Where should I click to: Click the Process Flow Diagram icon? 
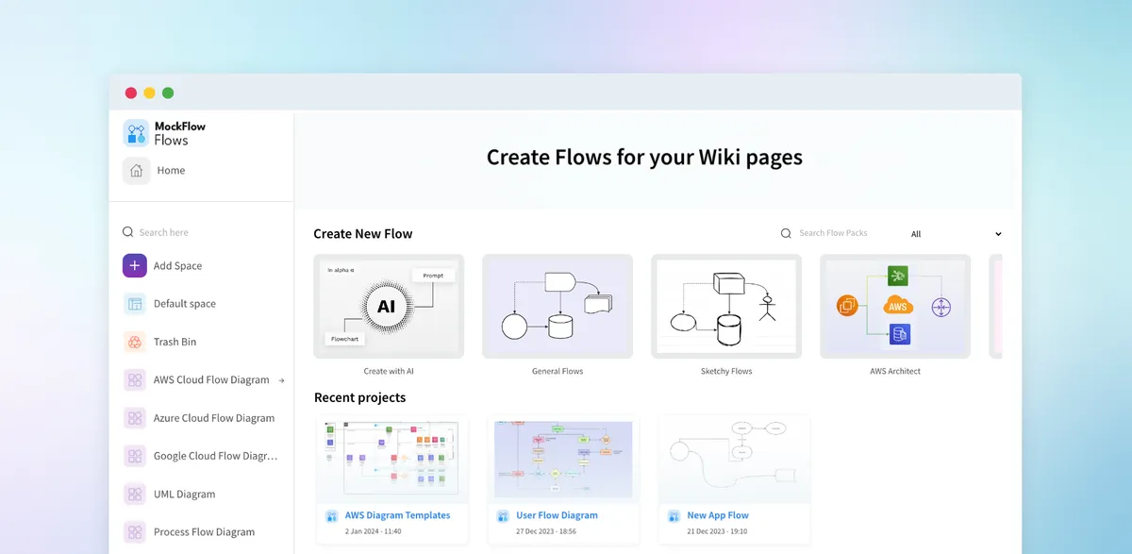click(135, 532)
